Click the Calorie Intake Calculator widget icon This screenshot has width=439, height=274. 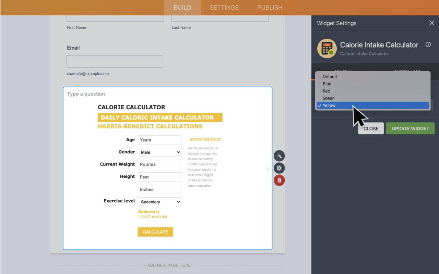(326, 48)
